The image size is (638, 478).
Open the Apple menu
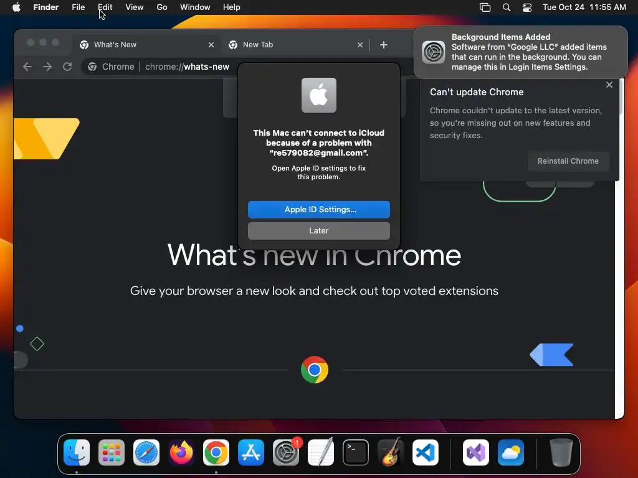16,7
